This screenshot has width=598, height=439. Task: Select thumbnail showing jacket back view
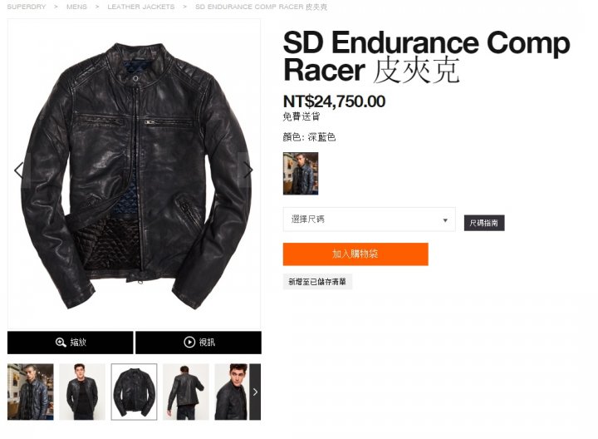(186, 392)
